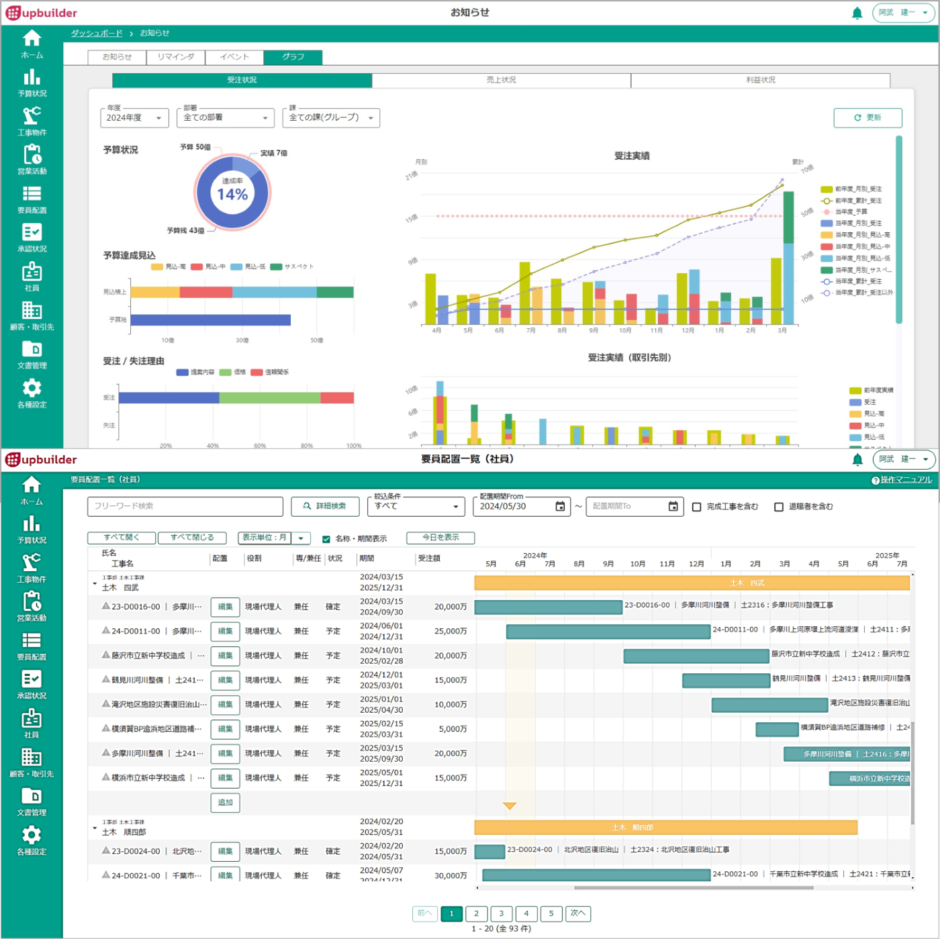The height and width of the screenshot is (939, 940).
Task: Open the 配置期間To calendar picker icon
Action: pos(673,507)
